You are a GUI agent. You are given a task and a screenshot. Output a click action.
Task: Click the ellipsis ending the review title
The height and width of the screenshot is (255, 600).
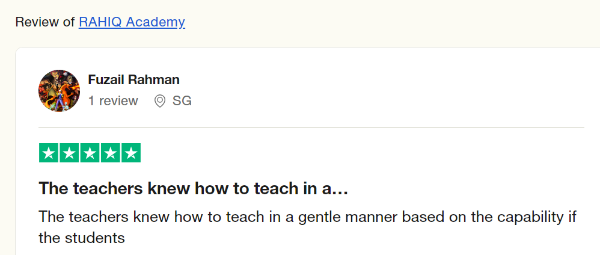341,189
